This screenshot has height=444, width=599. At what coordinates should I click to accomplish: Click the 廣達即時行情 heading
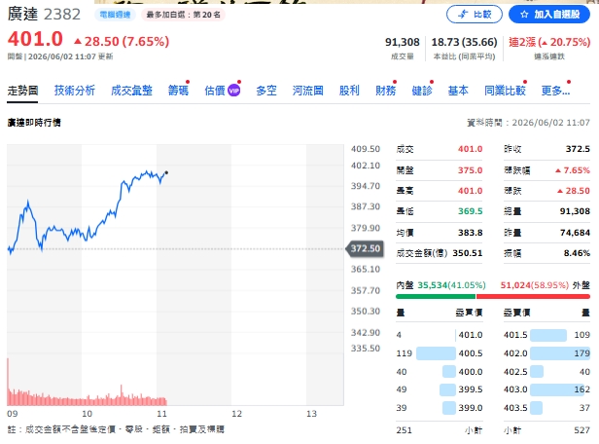tap(34, 123)
